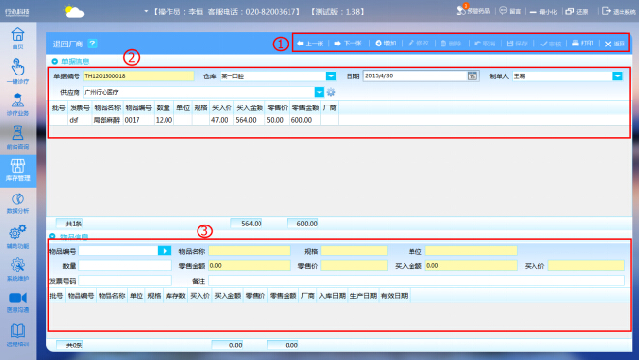Click 退出系统 to exit

[x=619, y=11]
